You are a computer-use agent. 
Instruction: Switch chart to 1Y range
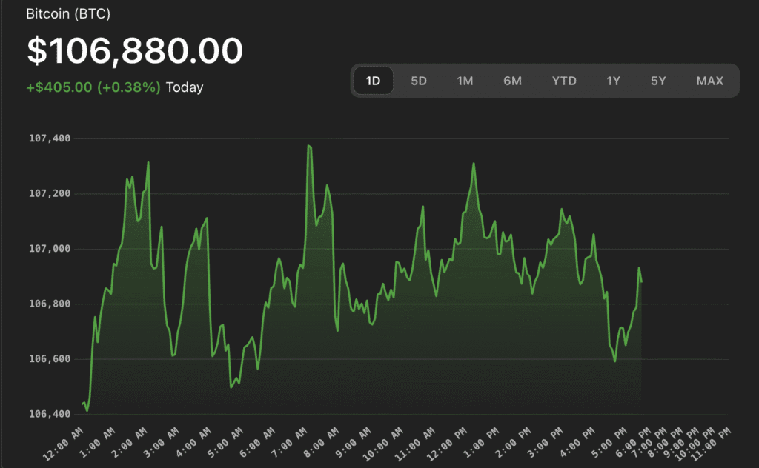[613, 81]
